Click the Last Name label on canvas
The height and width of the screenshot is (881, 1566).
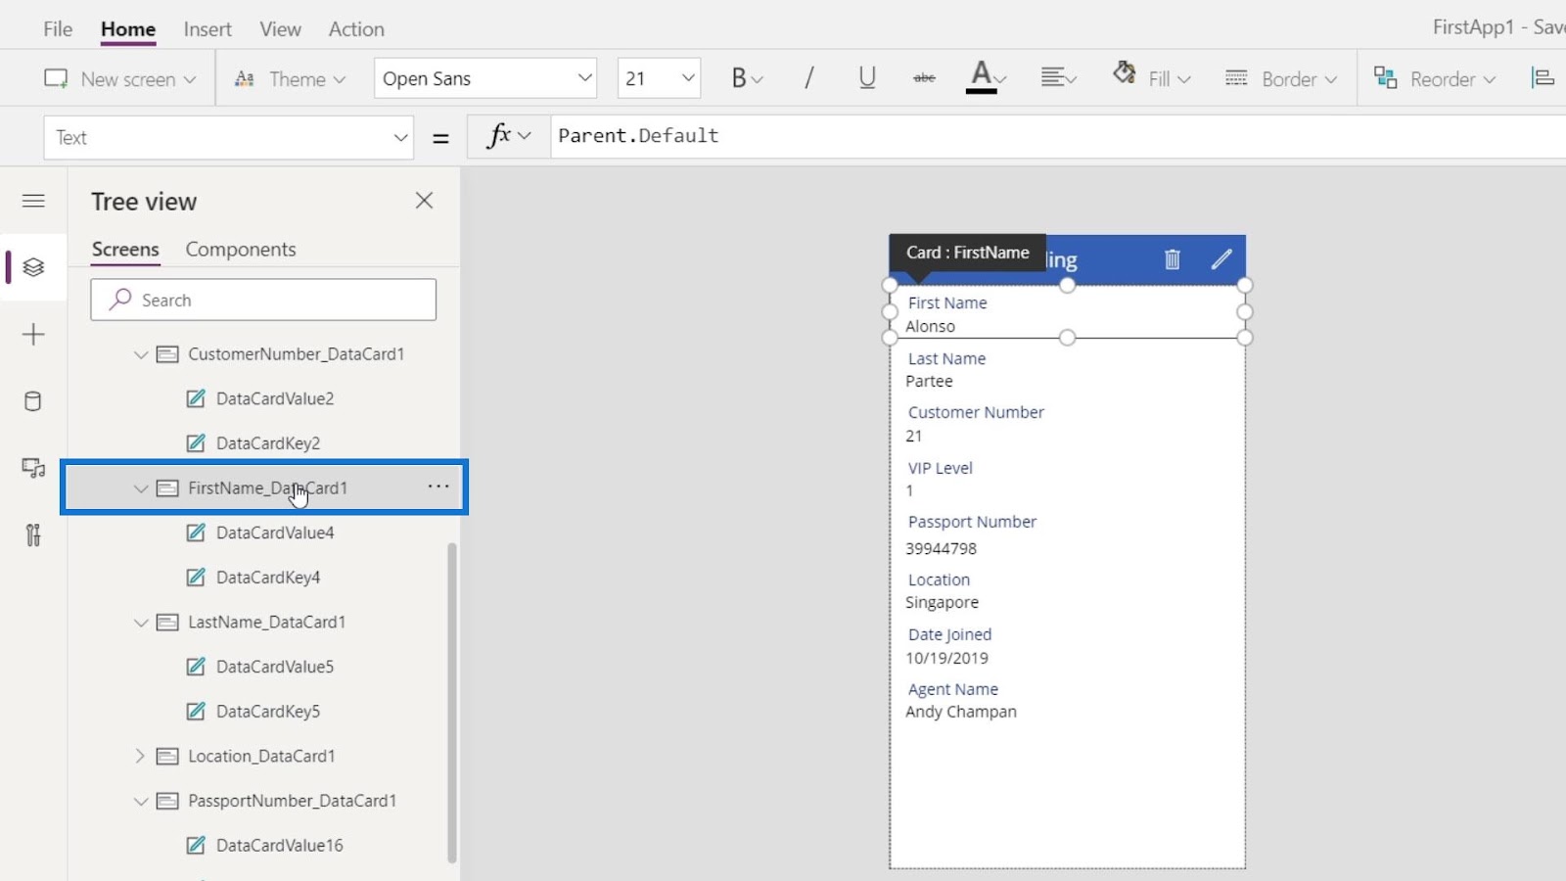point(946,359)
